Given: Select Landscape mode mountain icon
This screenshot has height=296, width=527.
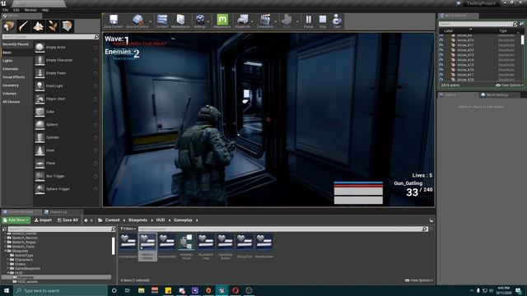Looking at the screenshot, I should tap(38, 26).
